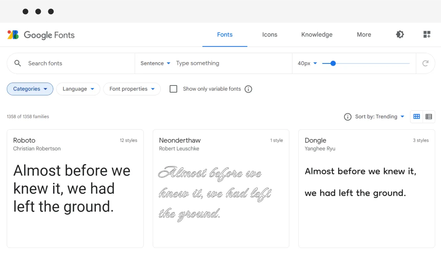This screenshot has height=255, width=441.
Task: Click the 3 styles label
Action: coord(421,140)
